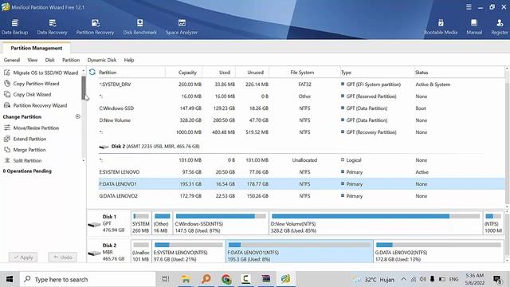Open the View menu
Viewport: 510px width, 287px height.
[33, 60]
